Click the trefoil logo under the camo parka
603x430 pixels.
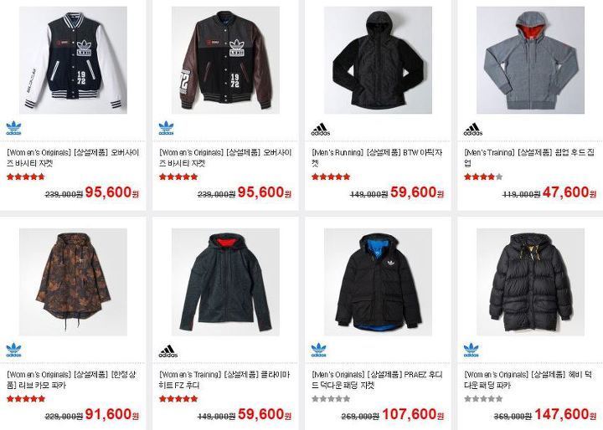[x=14, y=350]
